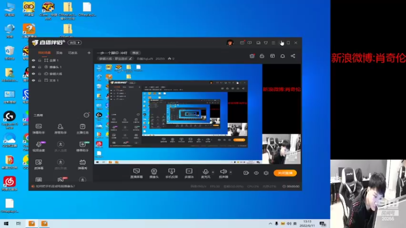Open the streamer avatar profile in the title bar
Image resolution: width=406 pixels, height=228 pixels.
click(x=230, y=43)
